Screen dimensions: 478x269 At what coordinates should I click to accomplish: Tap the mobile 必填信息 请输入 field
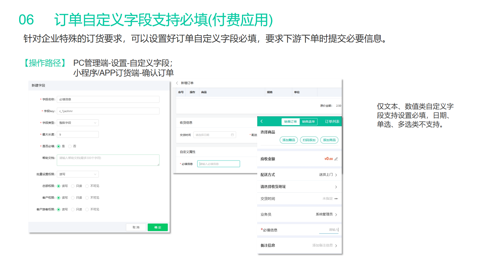point(329,230)
